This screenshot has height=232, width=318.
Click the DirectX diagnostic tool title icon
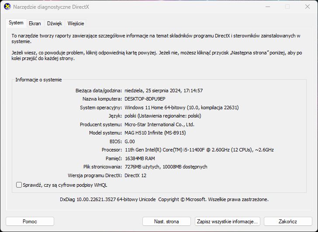[x=7, y=7]
